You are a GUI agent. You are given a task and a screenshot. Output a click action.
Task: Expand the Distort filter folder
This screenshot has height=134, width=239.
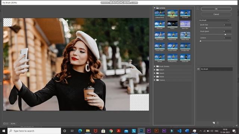155,70
